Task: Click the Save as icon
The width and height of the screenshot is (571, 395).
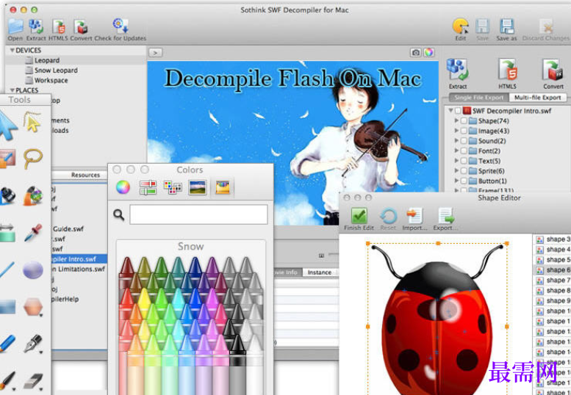Action: [506, 26]
